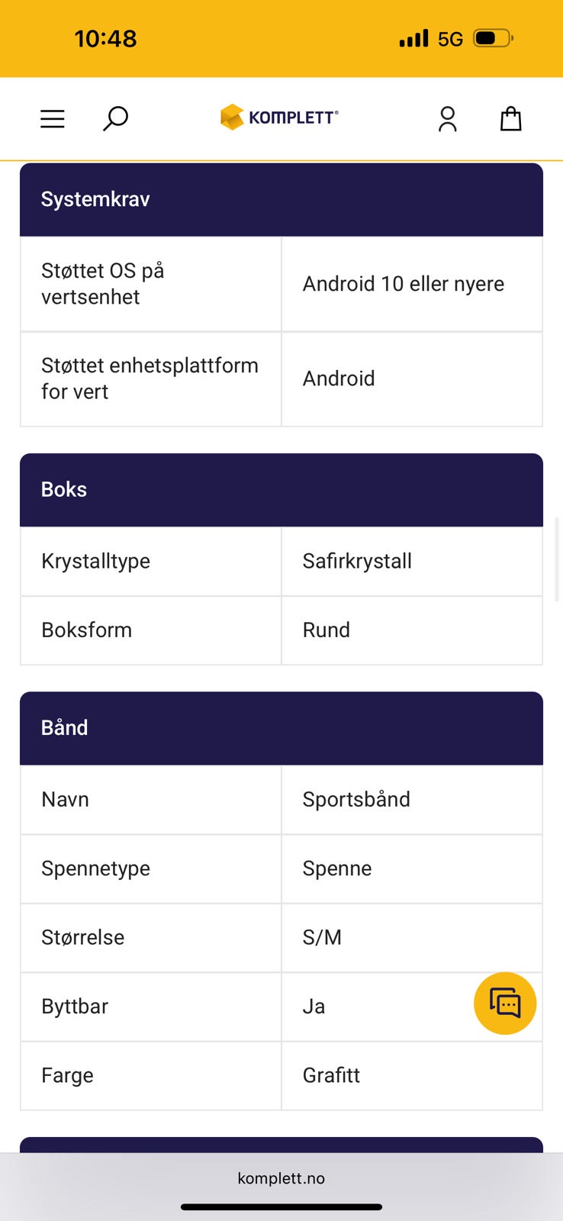This screenshot has height=1221, width=563.
Task: Go to Komplett home via logo
Action: (279, 118)
